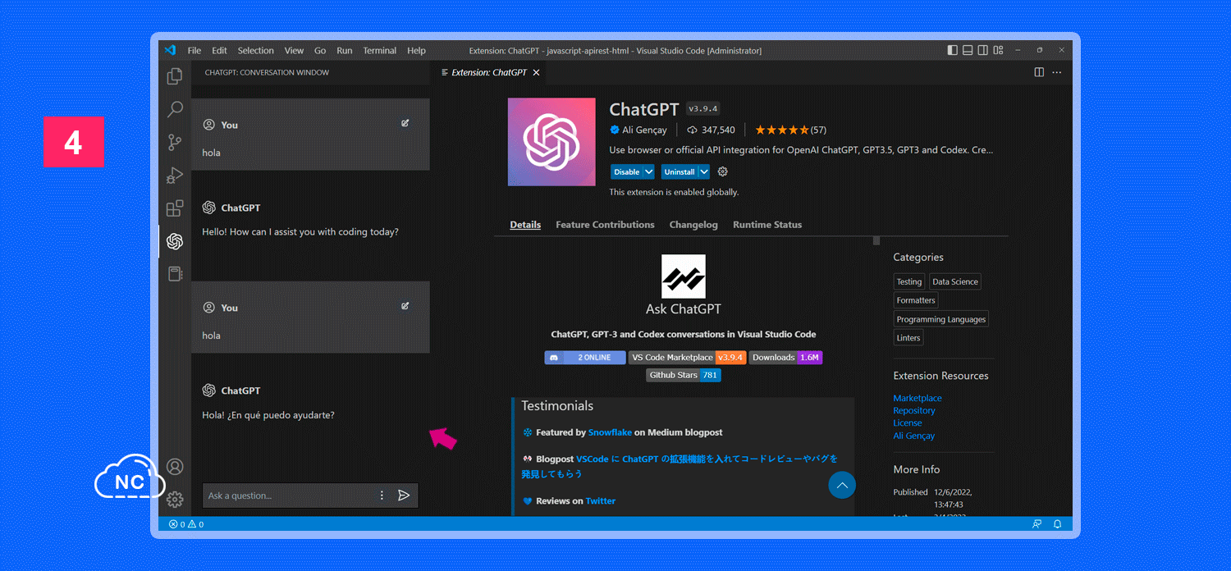The width and height of the screenshot is (1231, 571).
Task: Open the notebook icon below the ChatGPT activity icon
Action: pyautogui.click(x=175, y=274)
